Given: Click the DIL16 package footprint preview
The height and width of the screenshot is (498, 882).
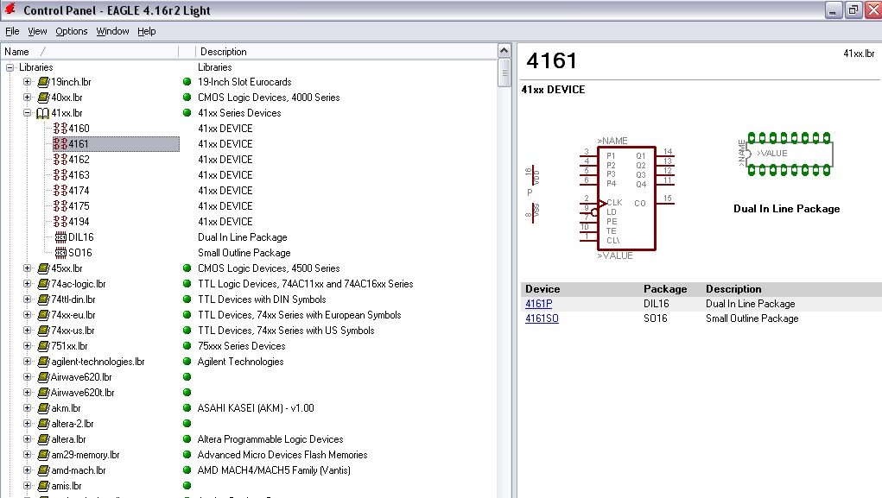Looking at the screenshot, I should 785,154.
